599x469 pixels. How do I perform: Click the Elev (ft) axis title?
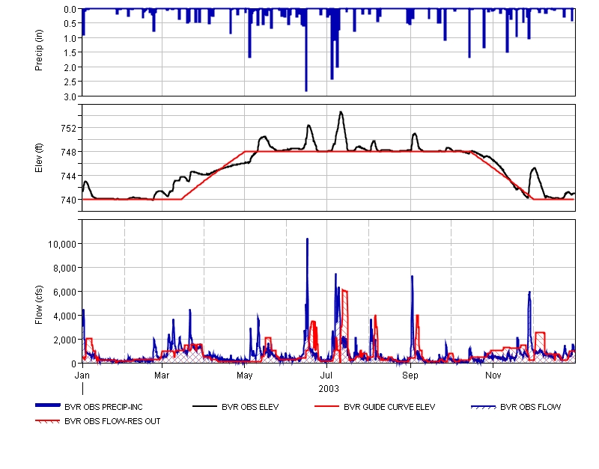coord(39,159)
